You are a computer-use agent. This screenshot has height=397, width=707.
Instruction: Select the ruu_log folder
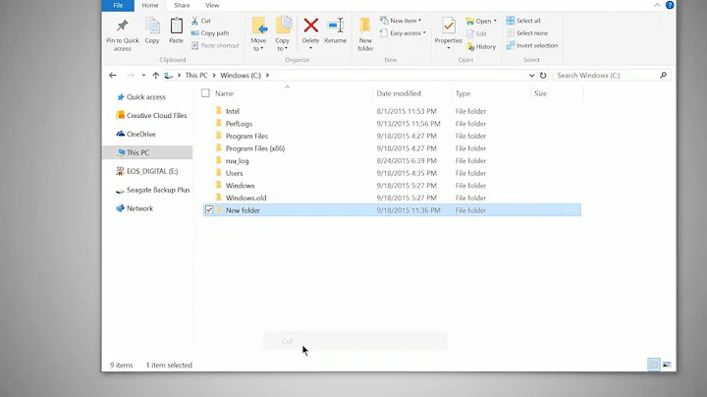[238, 160]
